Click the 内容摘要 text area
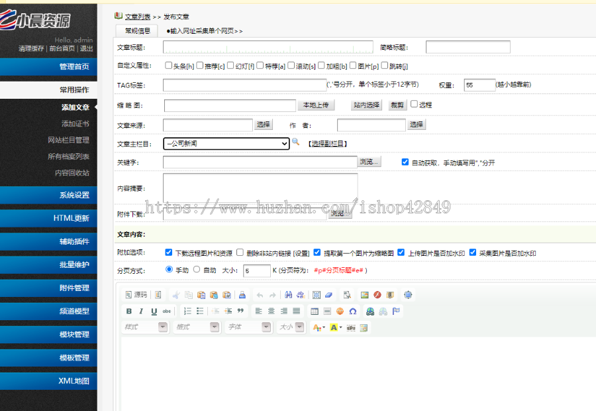Image resolution: width=596 pixels, height=411 pixels. pos(260,188)
